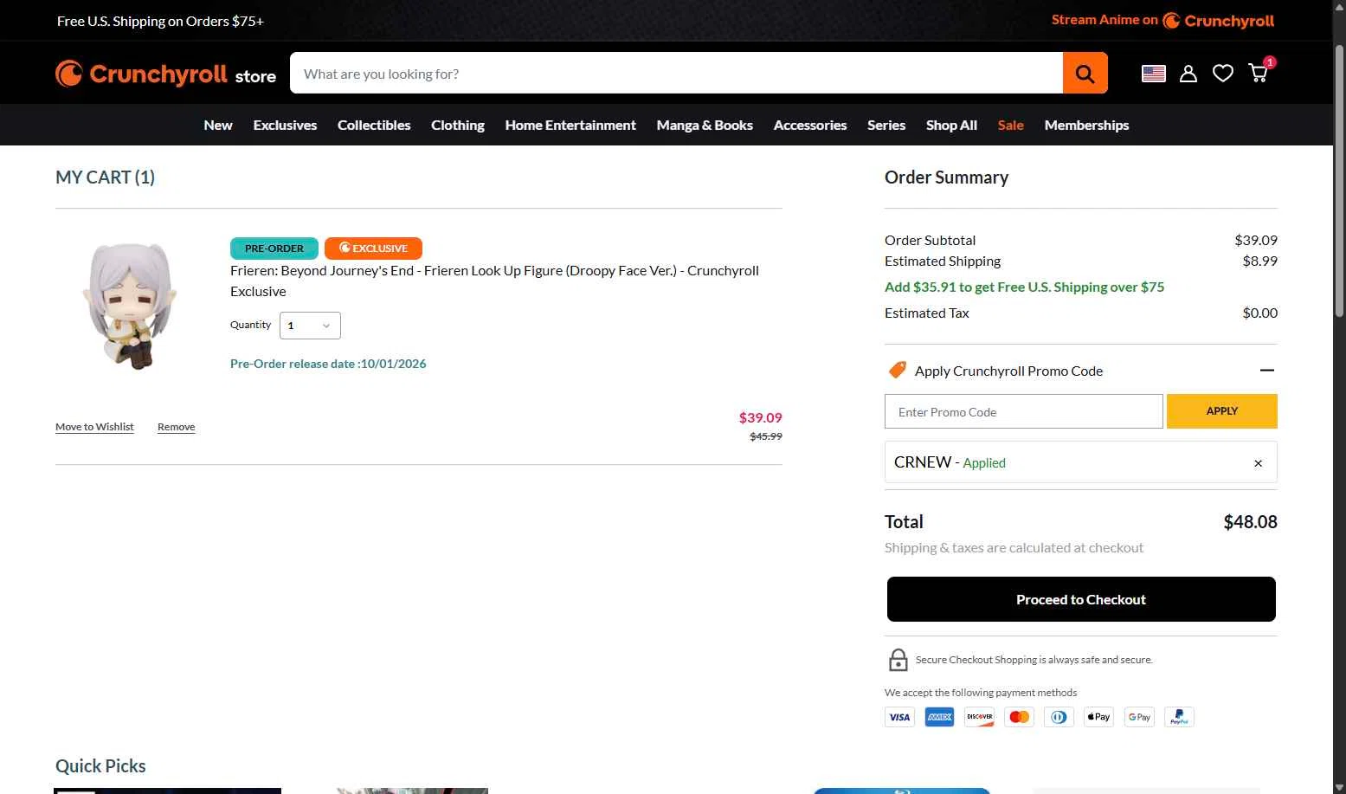Open the Manga & Books menu
Viewport: 1346px width, 794px height.
tap(705, 125)
